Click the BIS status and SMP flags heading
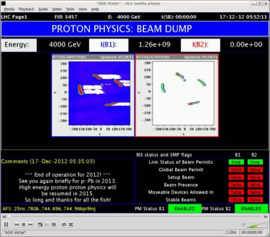Viewport: 270px width, 237px height. (164, 155)
